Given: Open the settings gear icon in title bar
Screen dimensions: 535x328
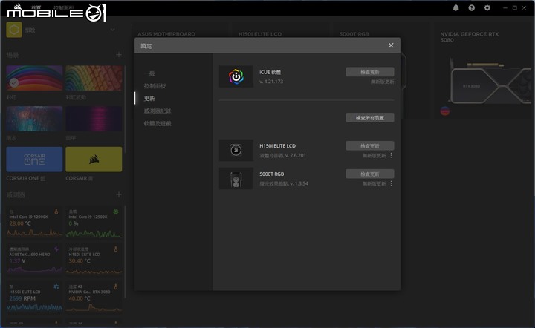Looking at the screenshot, I should (x=487, y=8).
